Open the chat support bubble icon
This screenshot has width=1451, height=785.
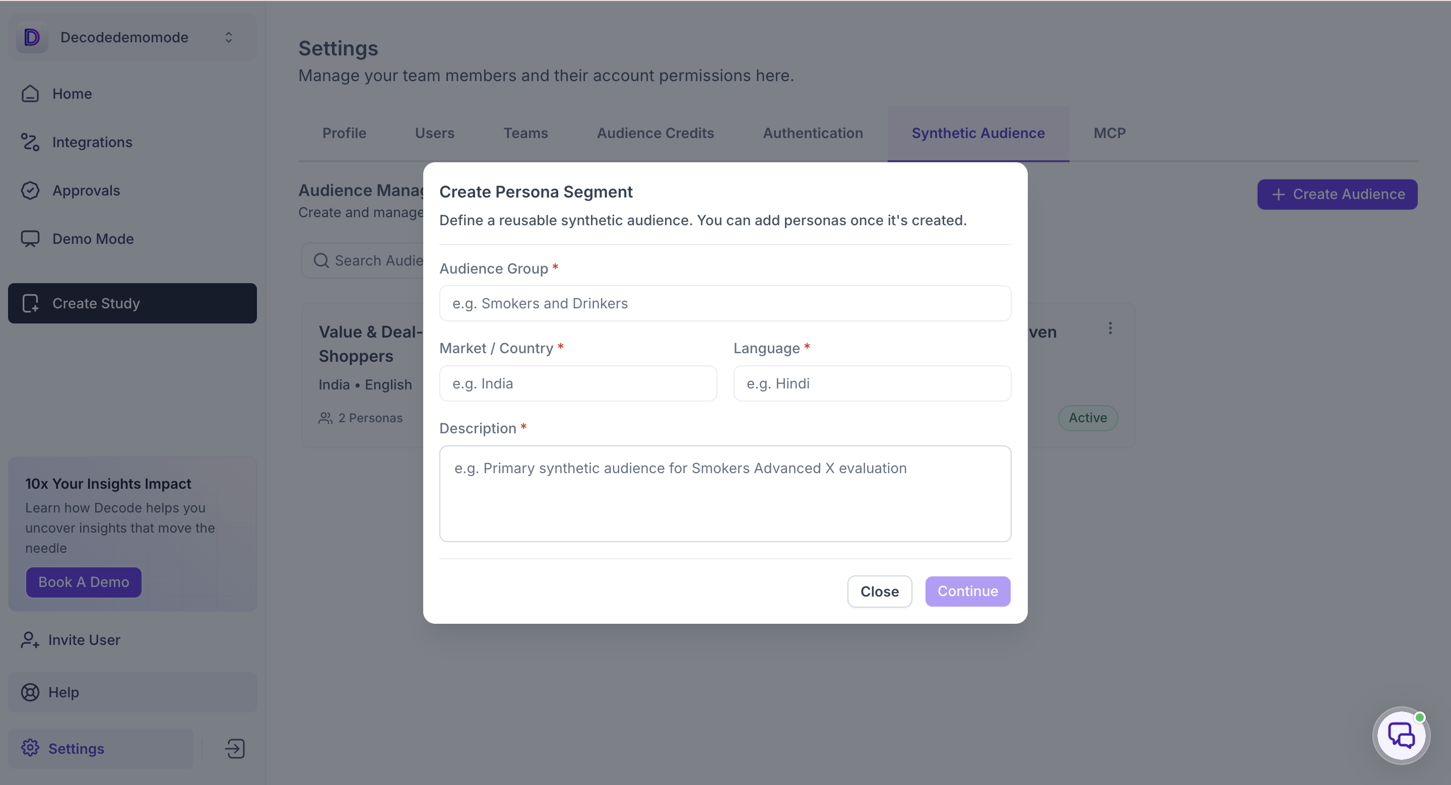tap(1401, 736)
